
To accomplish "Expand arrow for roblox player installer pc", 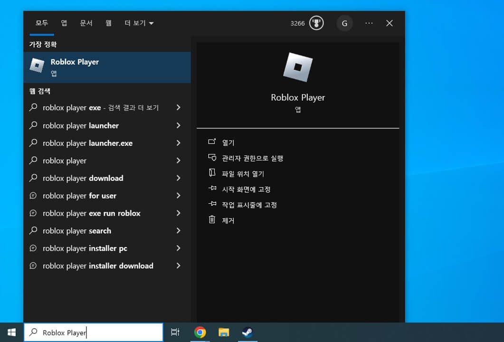I will 179,248.
